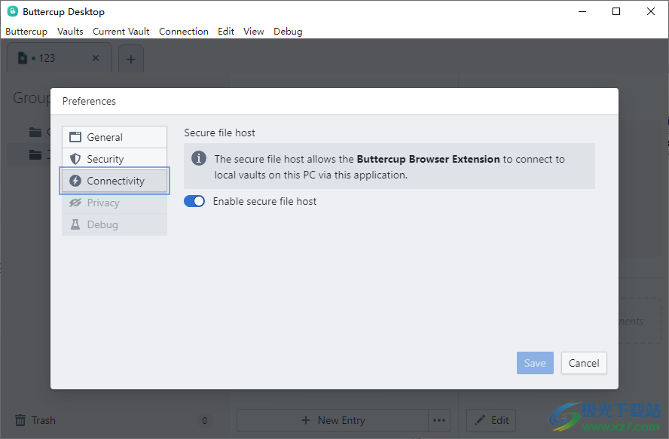669x439 pixels.
Task: Click the Preferences dialog title
Action: [x=89, y=101]
